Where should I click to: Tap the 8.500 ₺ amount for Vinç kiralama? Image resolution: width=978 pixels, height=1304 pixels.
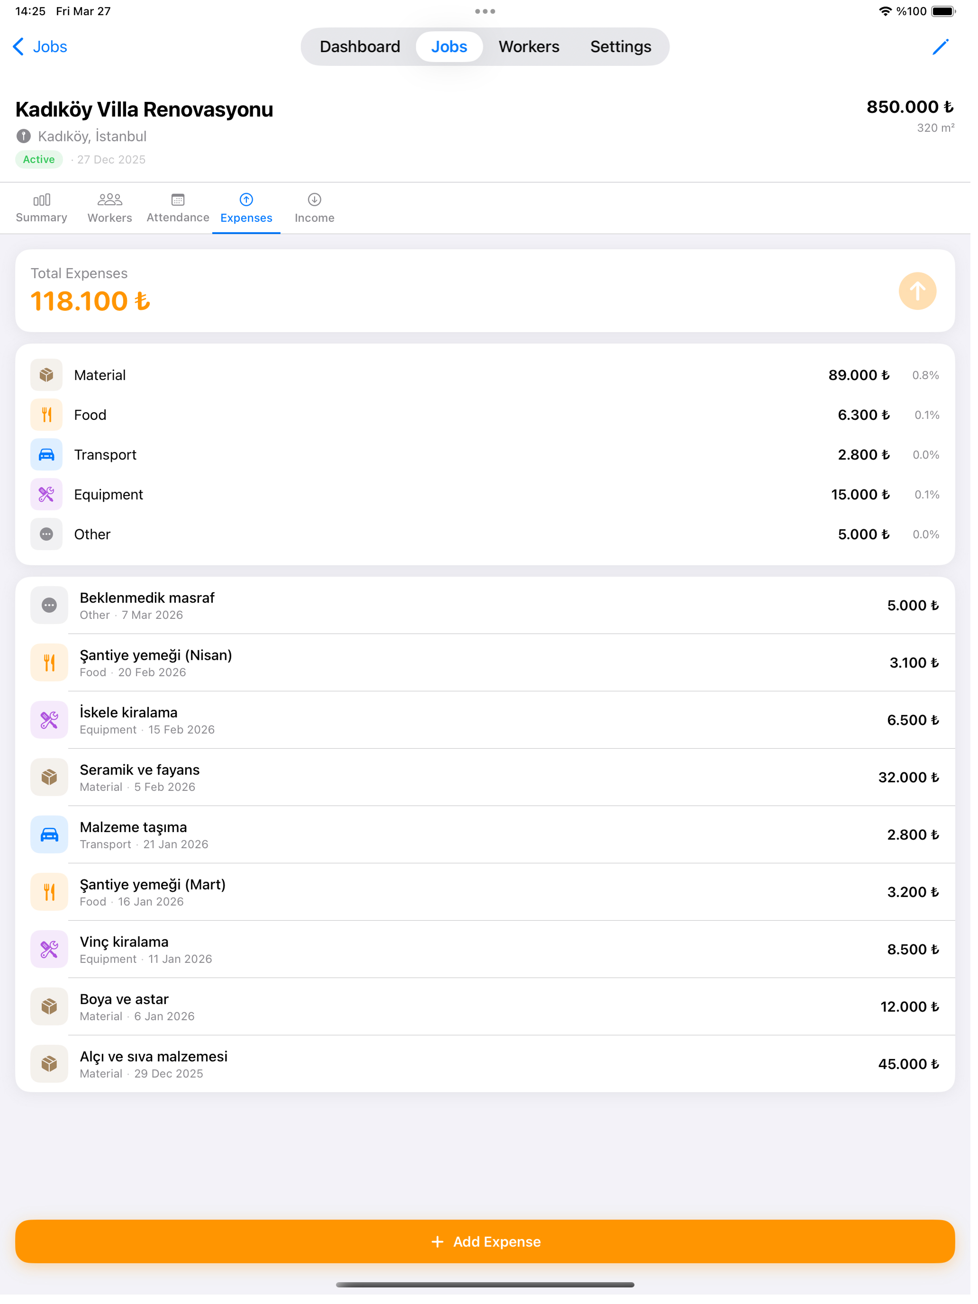pyautogui.click(x=913, y=949)
